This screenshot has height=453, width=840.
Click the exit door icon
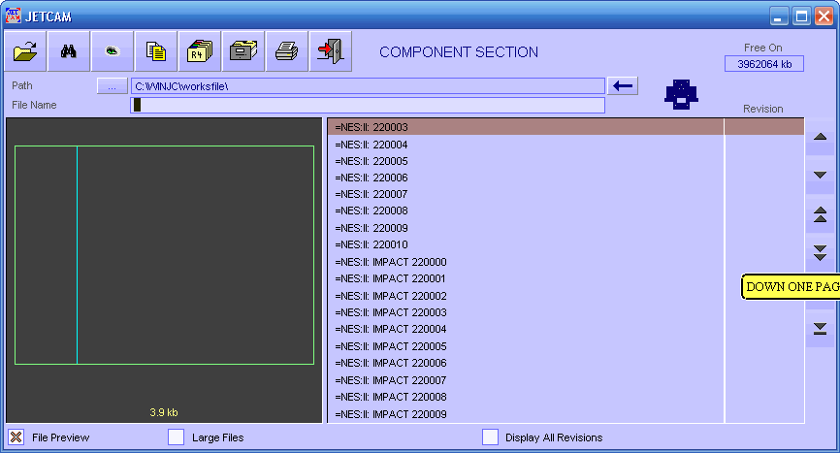tap(331, 51)
